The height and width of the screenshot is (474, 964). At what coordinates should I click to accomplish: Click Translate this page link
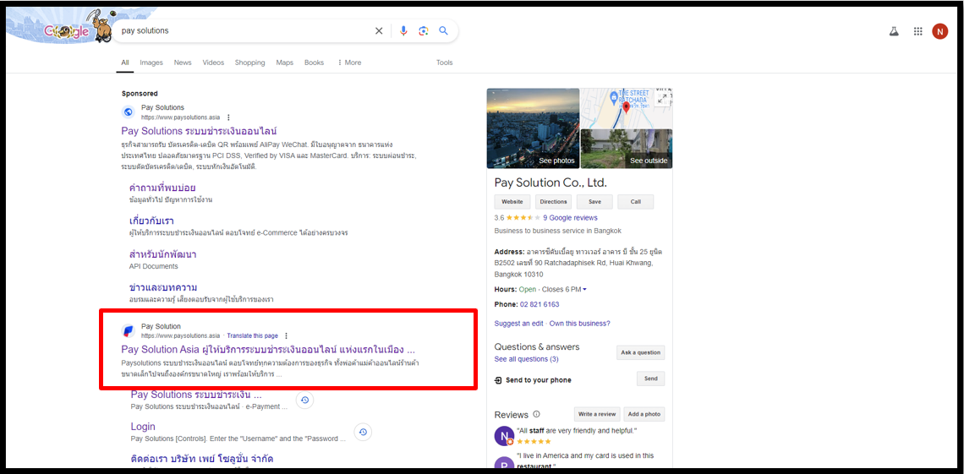[x=252, y=335]
